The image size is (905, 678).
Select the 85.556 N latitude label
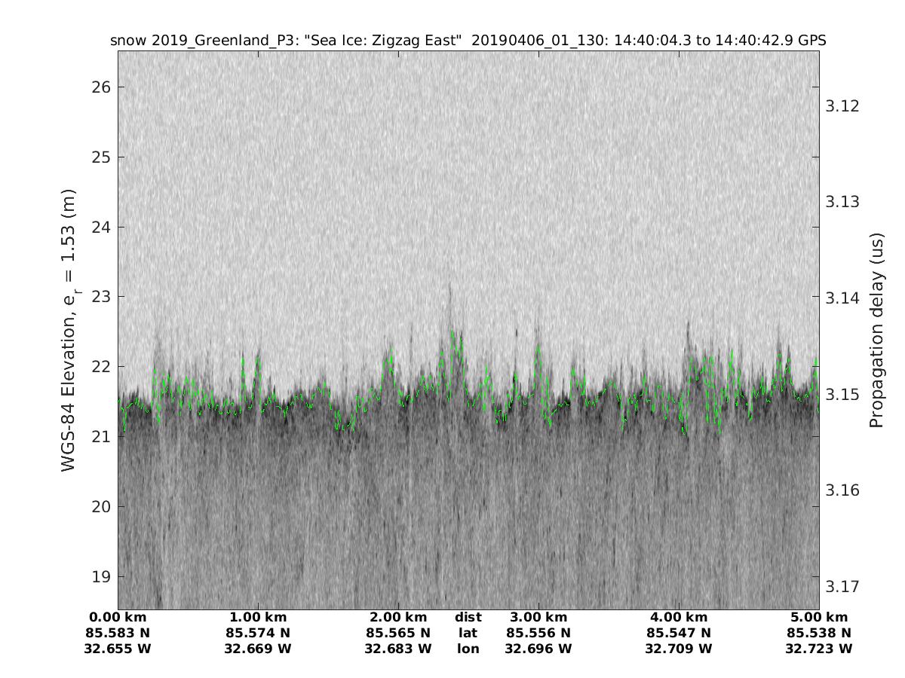click(538, 633)
